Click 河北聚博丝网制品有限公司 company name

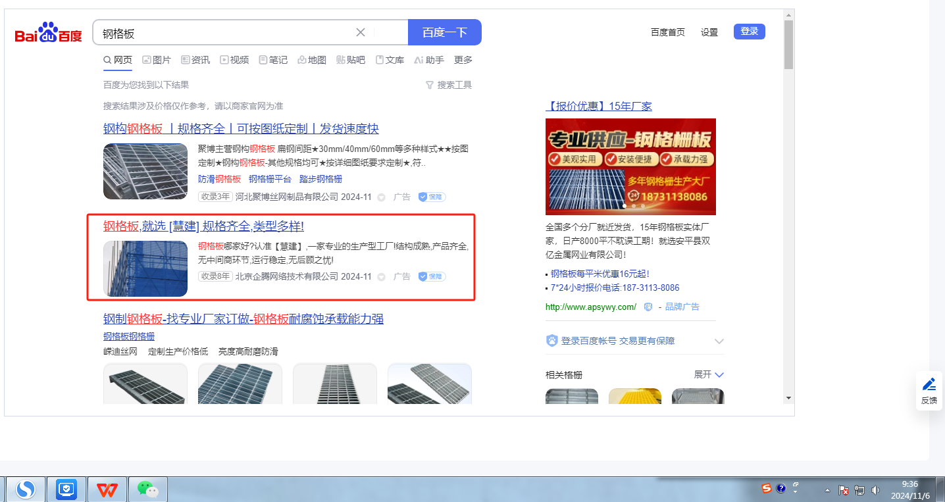tap(287, 196)
